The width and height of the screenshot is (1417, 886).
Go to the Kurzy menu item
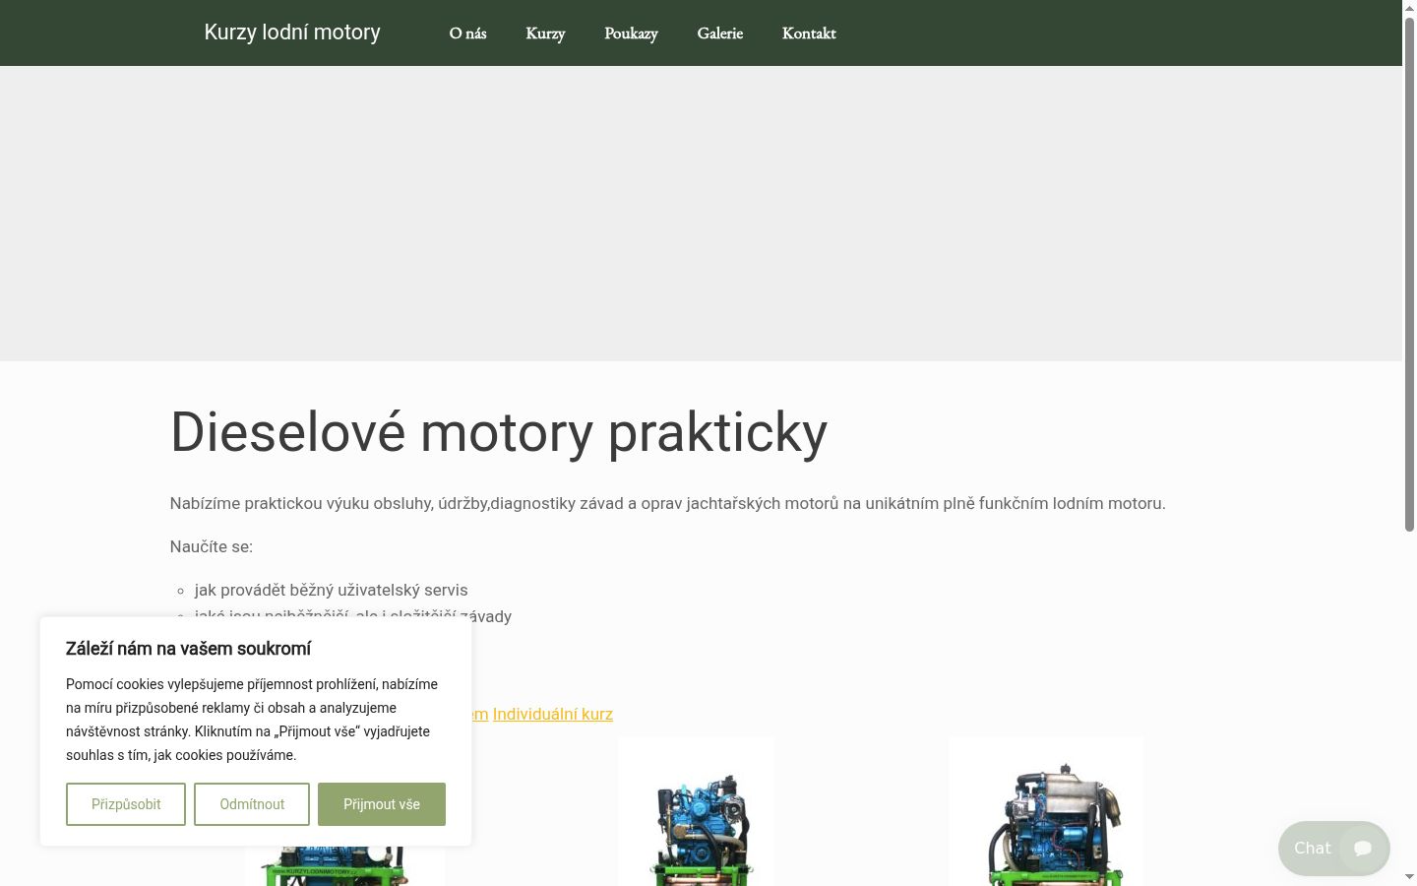545,33
